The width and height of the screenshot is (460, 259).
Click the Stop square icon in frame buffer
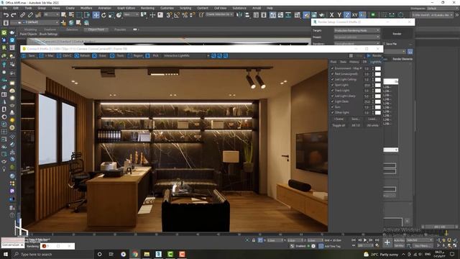pyautogui.click(x=351, y=56)
